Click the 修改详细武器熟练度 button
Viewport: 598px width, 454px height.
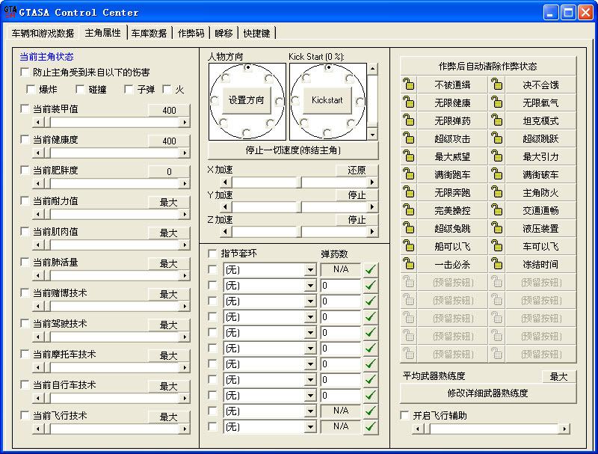pyautogui.click(x=487, y=393)
